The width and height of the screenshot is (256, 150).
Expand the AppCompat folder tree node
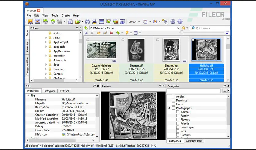(46, 42)
